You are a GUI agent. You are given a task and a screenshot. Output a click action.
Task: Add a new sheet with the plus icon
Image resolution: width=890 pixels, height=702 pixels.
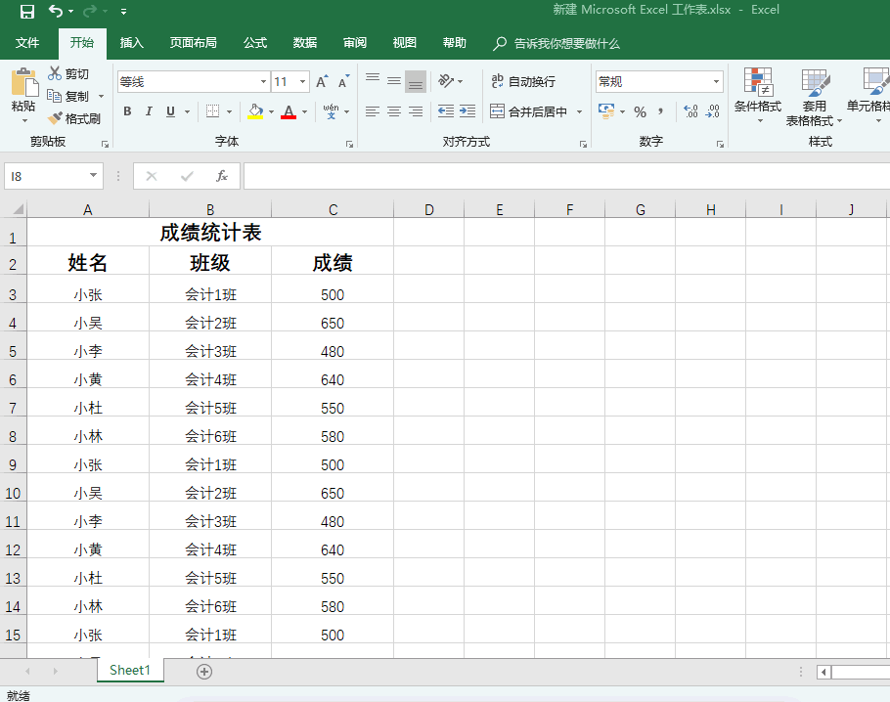[204, 672]
